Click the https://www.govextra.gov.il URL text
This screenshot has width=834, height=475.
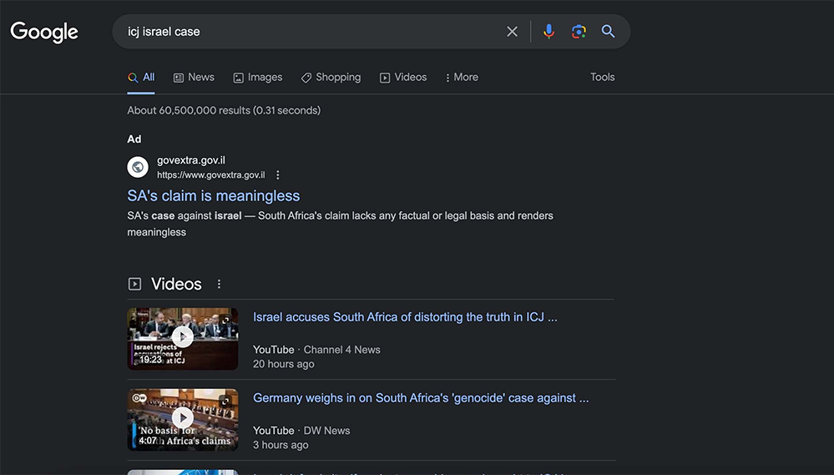coord(210,175)
